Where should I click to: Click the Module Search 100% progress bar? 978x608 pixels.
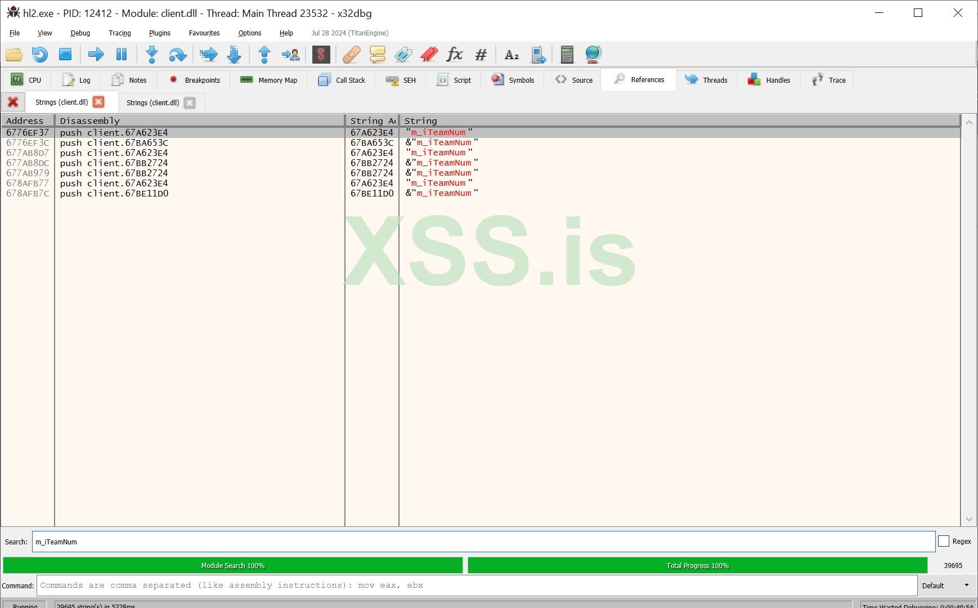tap(233, 565)
